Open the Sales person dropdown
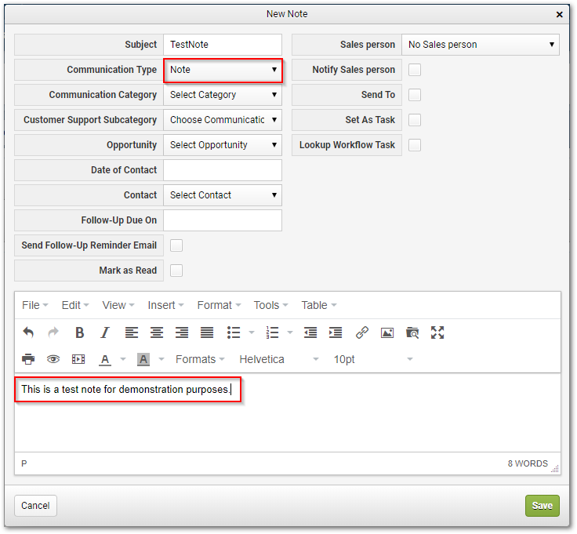The height and width of the screenshot is (534, 577). click(x=481, y=45)
